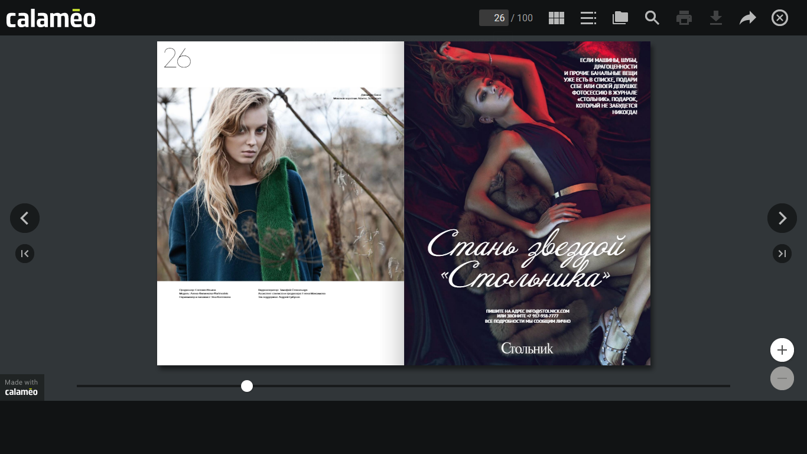Go to the previous page spread

[25, 218]
